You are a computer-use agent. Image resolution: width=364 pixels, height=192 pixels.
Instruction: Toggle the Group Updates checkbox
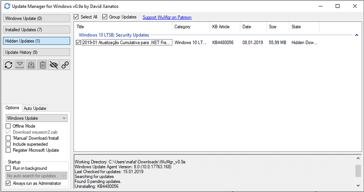coord(105,17)
